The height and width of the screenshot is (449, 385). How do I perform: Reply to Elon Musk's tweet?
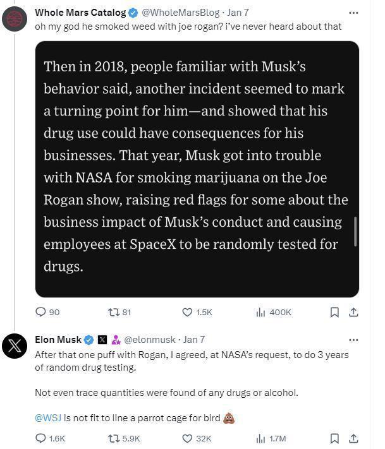41,438
